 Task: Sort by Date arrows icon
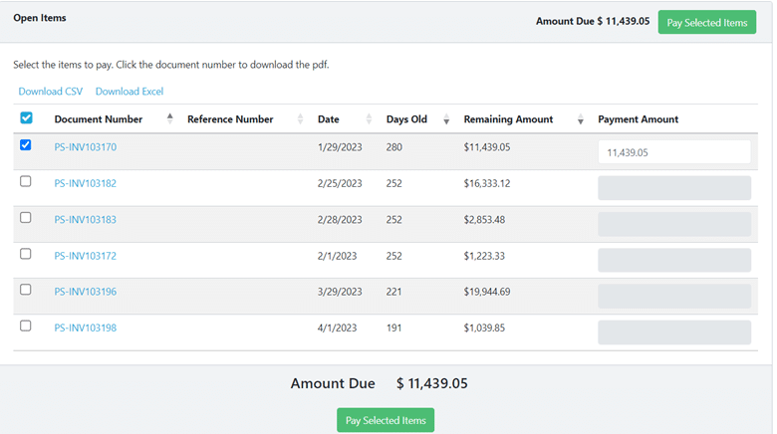tap(369, 118)
